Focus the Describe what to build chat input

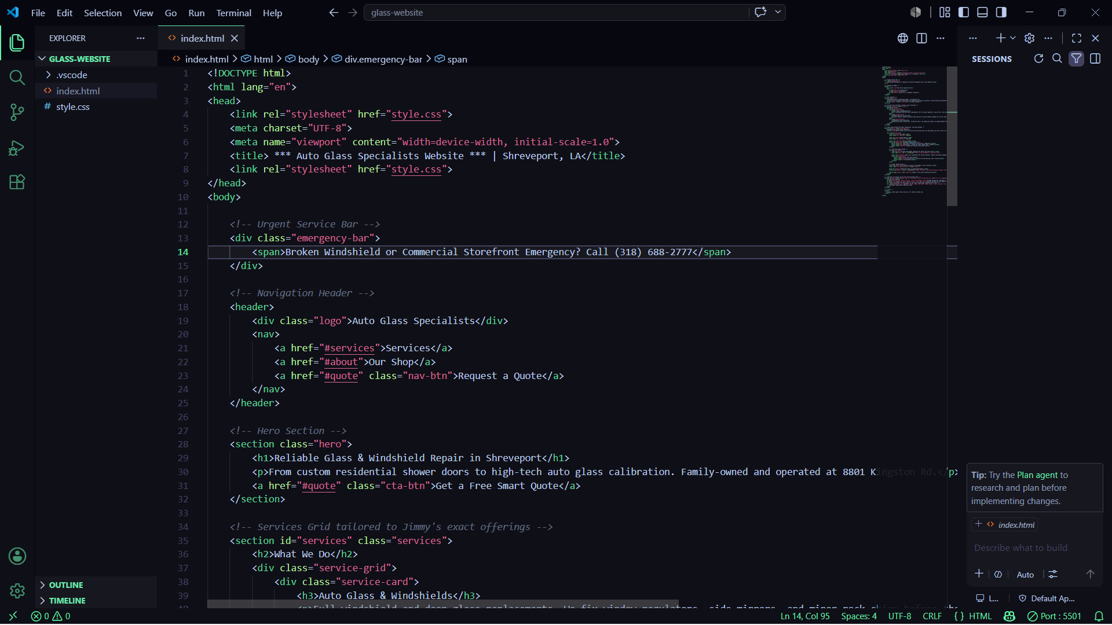pos(1034,547)
